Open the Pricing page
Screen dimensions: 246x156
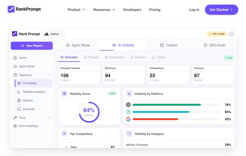155,10
